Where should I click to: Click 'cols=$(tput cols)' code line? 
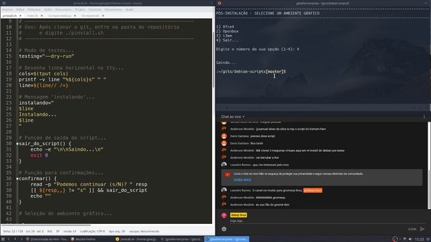pos(43,73)
